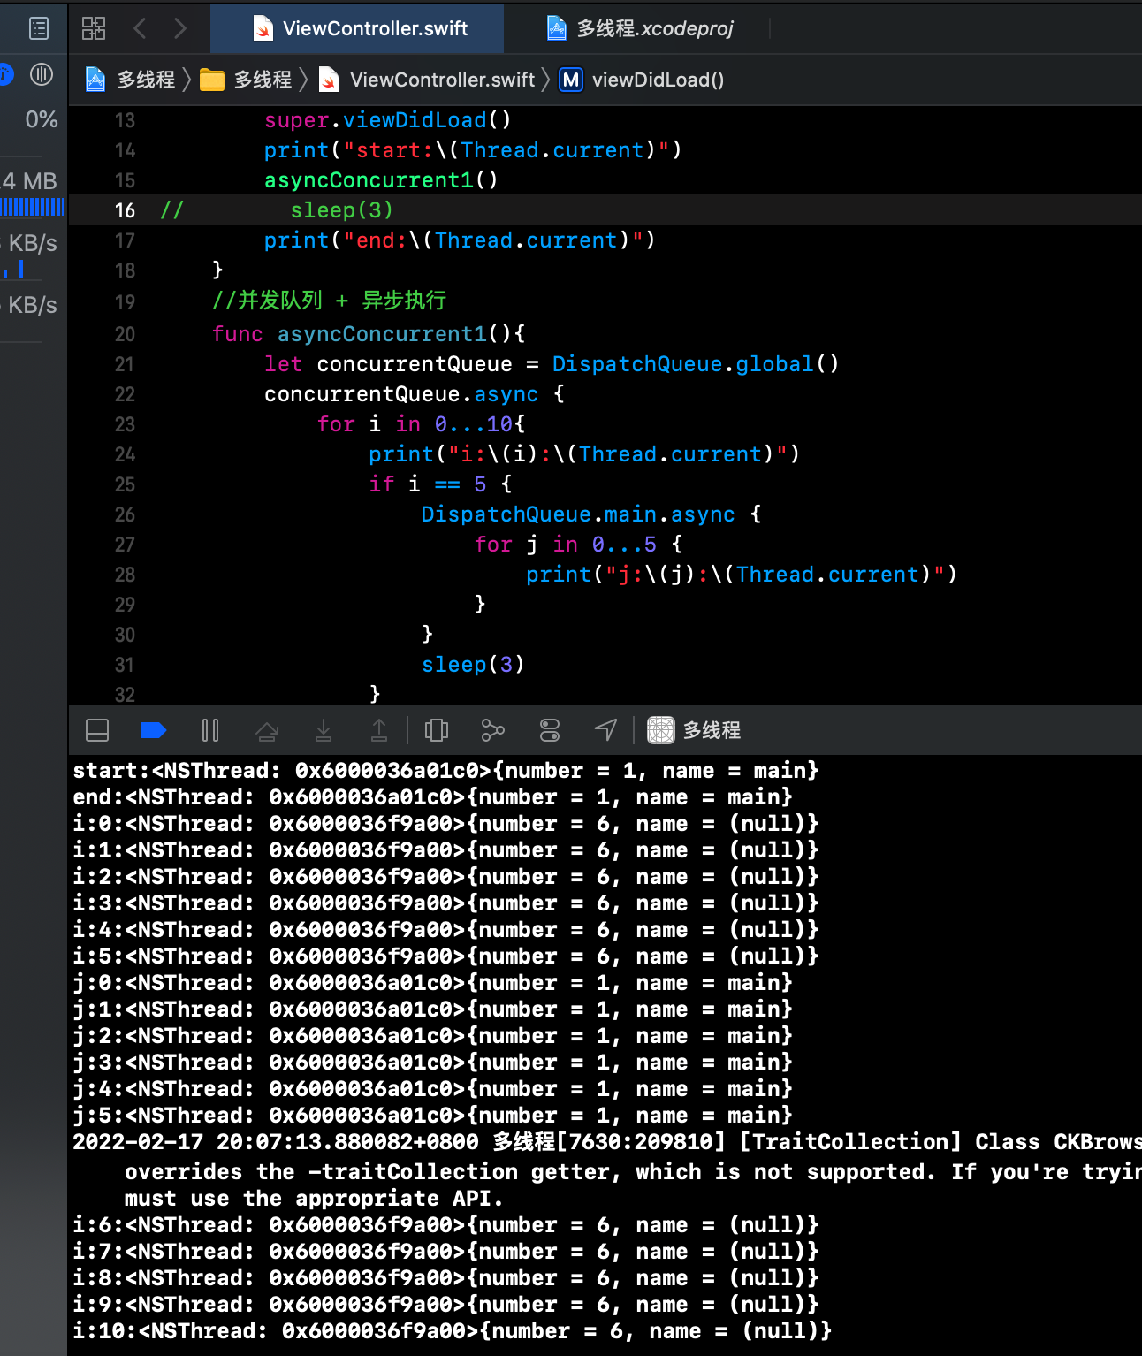Click DispatchQueue.main.async in code

click(578, 514)
